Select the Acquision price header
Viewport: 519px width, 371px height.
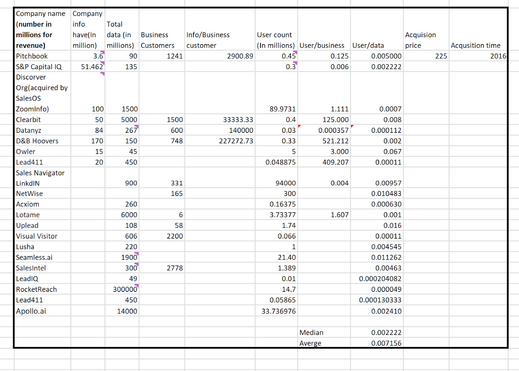coord(426,29)
